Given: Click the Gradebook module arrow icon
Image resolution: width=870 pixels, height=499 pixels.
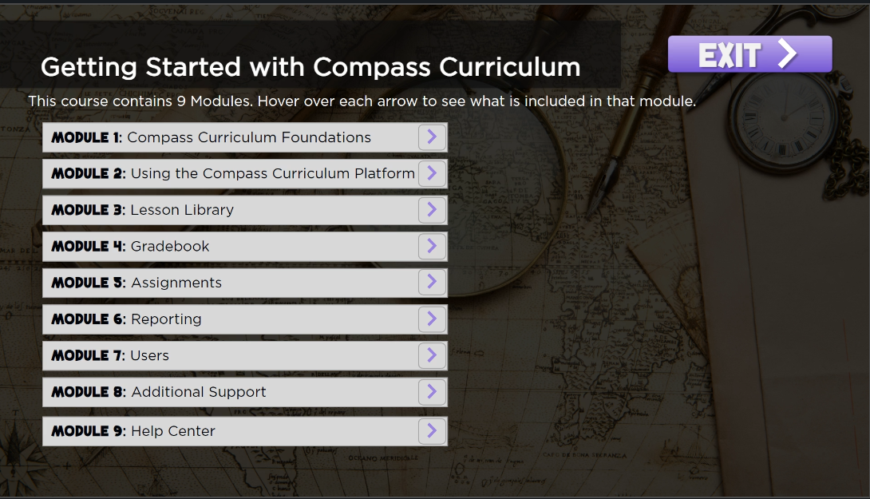Looking at the screenshot, I should pos(432,247).
